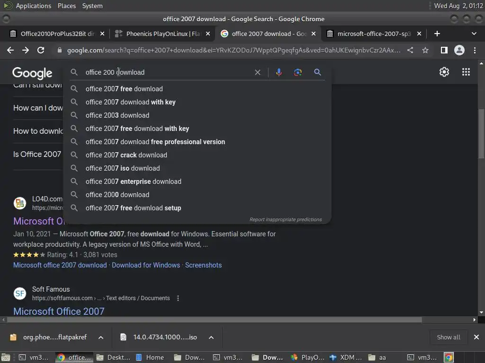Click the LO4D.com site favicon
Screen dimensions: 485x363
(x=20, y=203)
